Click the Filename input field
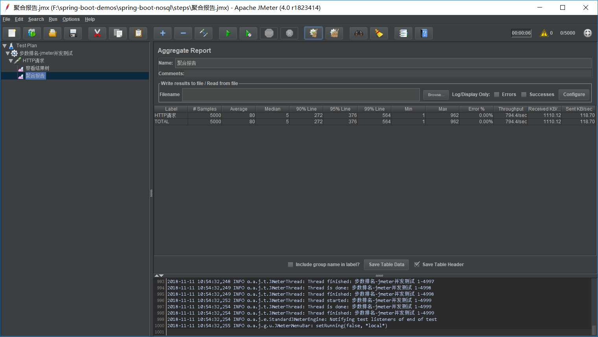Image resolution: width=598 pixels, height=337 pixels. point(301,94)
